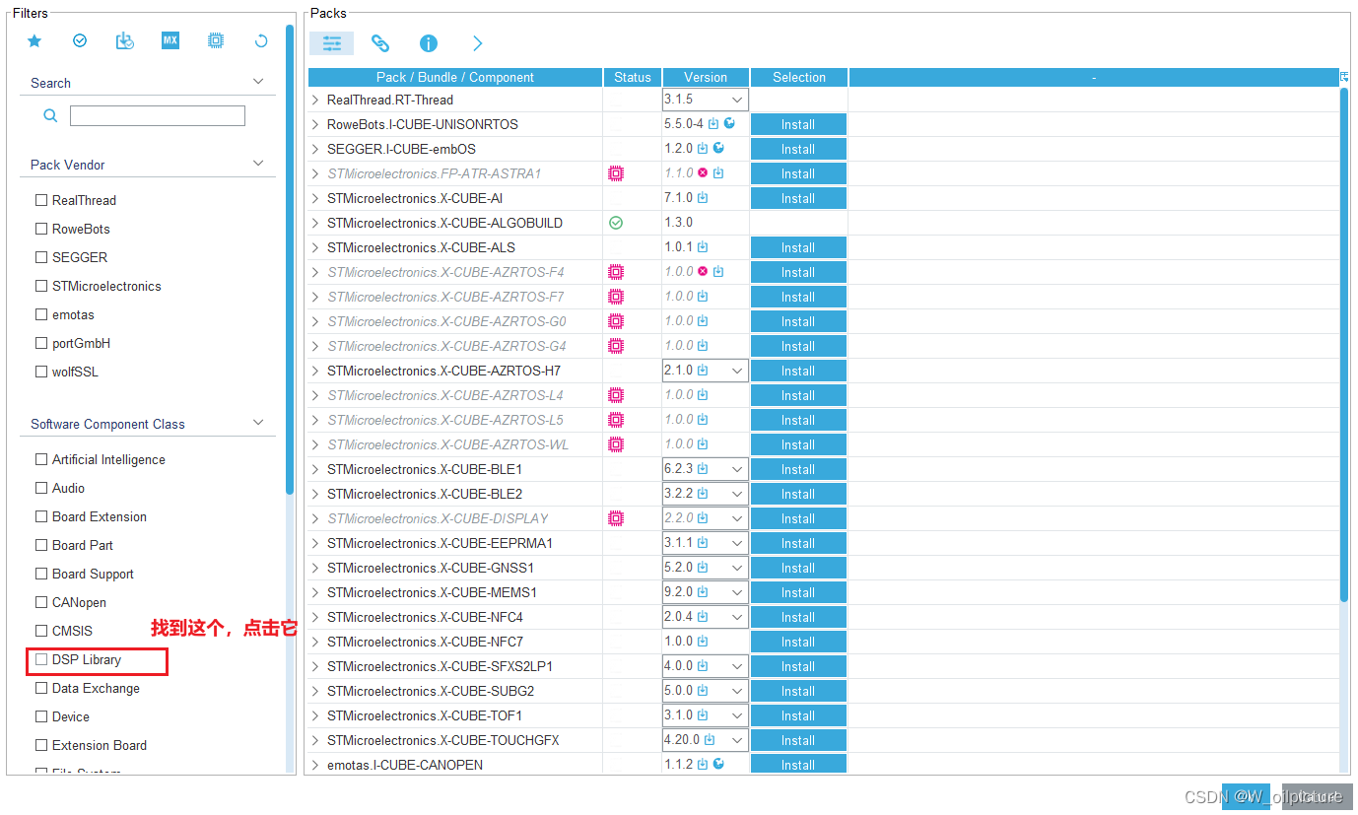Open version dropdown for X-CUBE-TOUCHGFX
The width and height of the screenshot is (1358, 815).
(736, 740)
